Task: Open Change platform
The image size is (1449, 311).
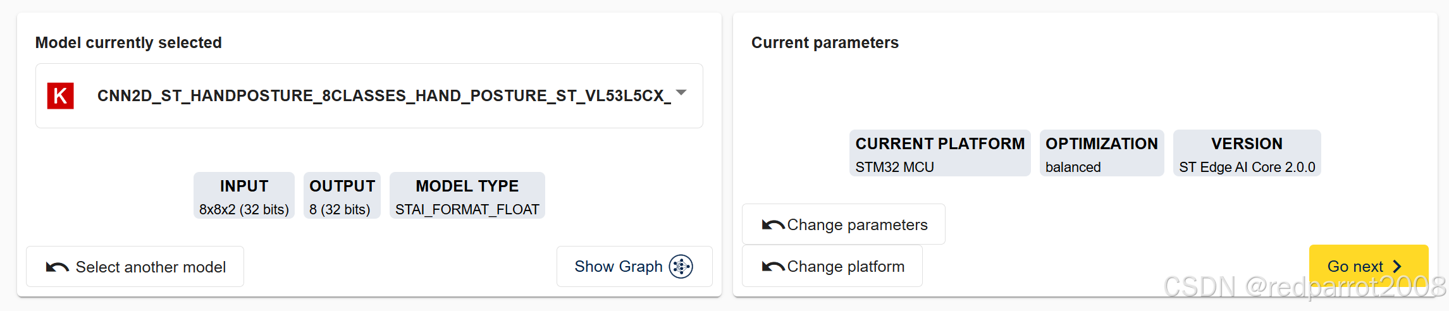Action: click(x=832, y=266)
